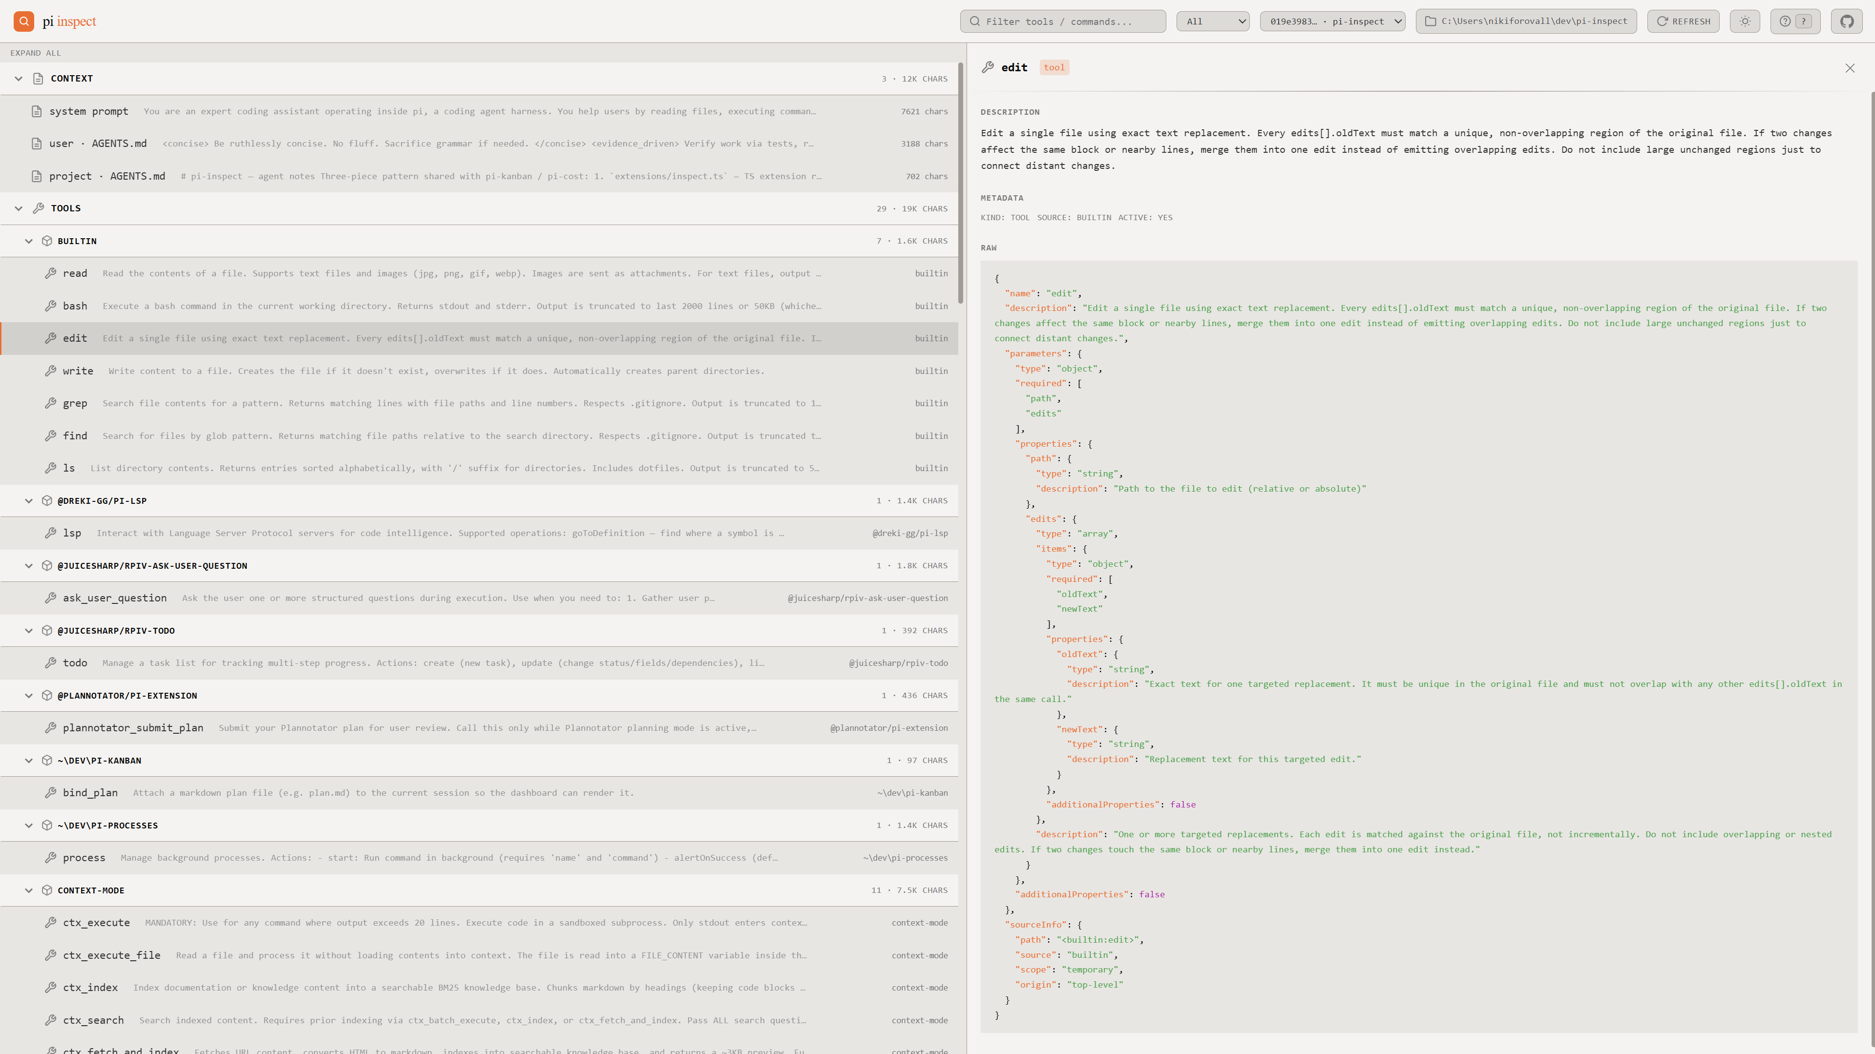The image size is (1875, 1054).
Task: Click the @PLANNOTATOR/PI-EXTENSION cube icon
Action: (x=46, y=695)
